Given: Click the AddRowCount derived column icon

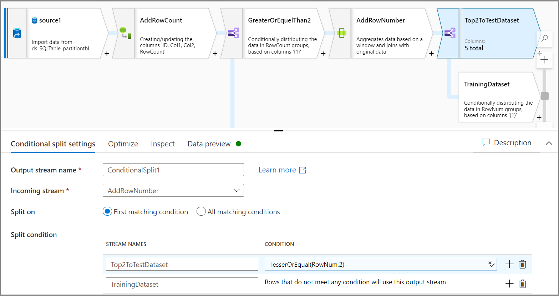Looking at the screenshot, I should (x=125, y=33).
